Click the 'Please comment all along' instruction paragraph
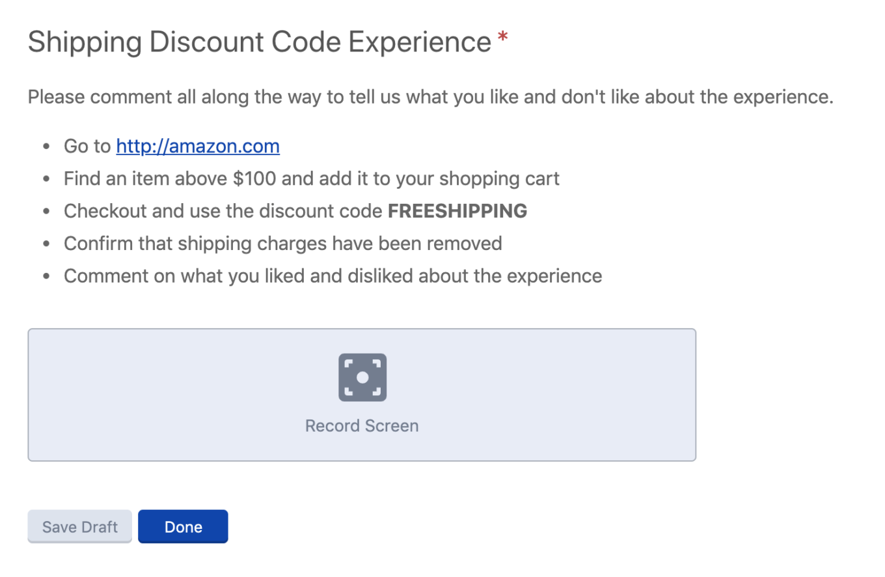885x577 pixels. (431, 98)
